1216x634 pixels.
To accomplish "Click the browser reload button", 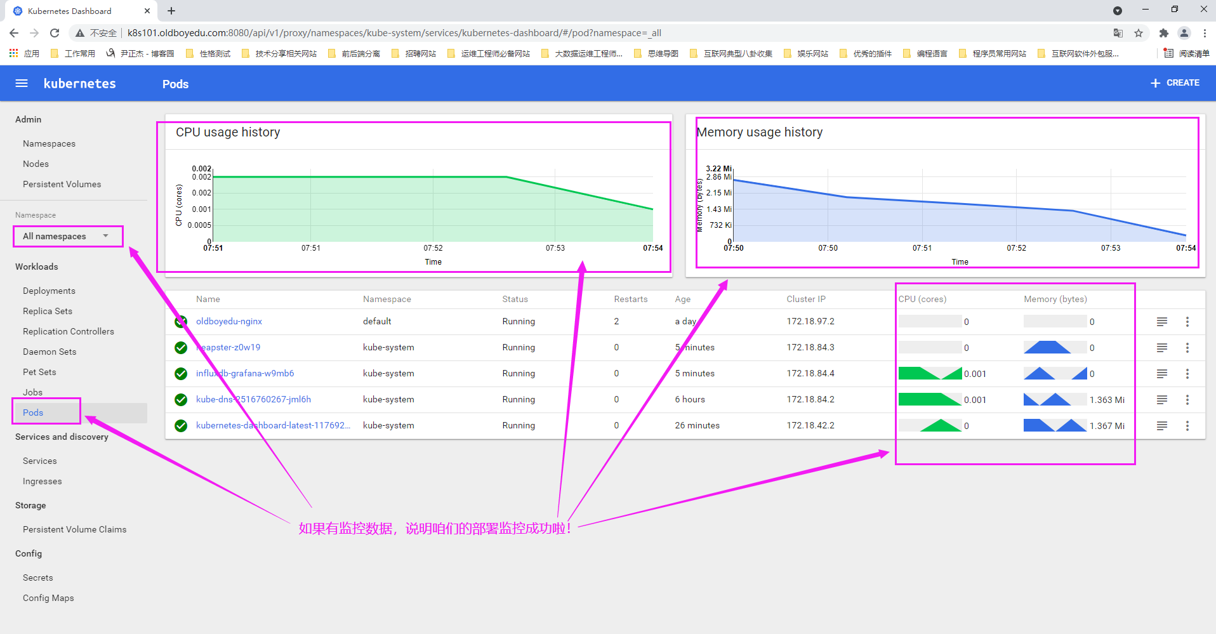I will pyautogui.click(x=55, y=33).
